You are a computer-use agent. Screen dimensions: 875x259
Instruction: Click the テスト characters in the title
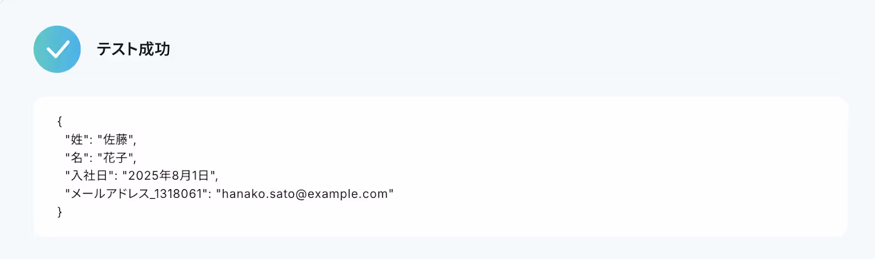tap(117, 49)
